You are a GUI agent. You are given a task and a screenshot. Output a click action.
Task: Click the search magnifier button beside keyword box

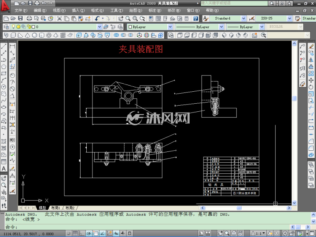click(272, 3)
